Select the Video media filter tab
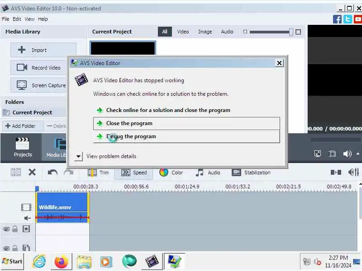Viewport: 362px width, 271px height. coord(183,32)
